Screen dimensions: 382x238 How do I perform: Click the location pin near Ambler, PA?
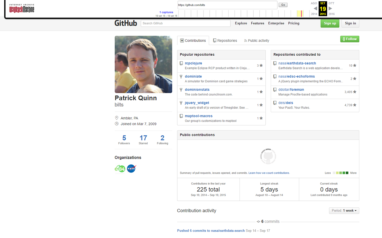(x=117, y=118)
